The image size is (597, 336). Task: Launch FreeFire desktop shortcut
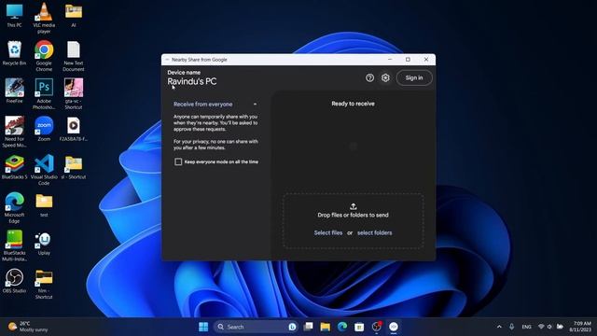(x=15, y=91)
